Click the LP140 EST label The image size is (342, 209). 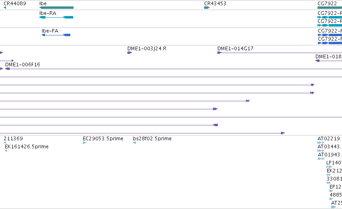point(334,163)
